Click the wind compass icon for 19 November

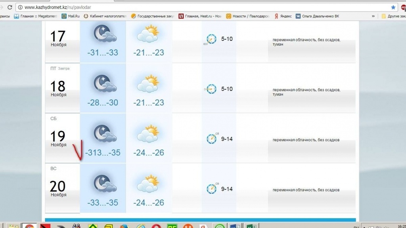[212, 139]
